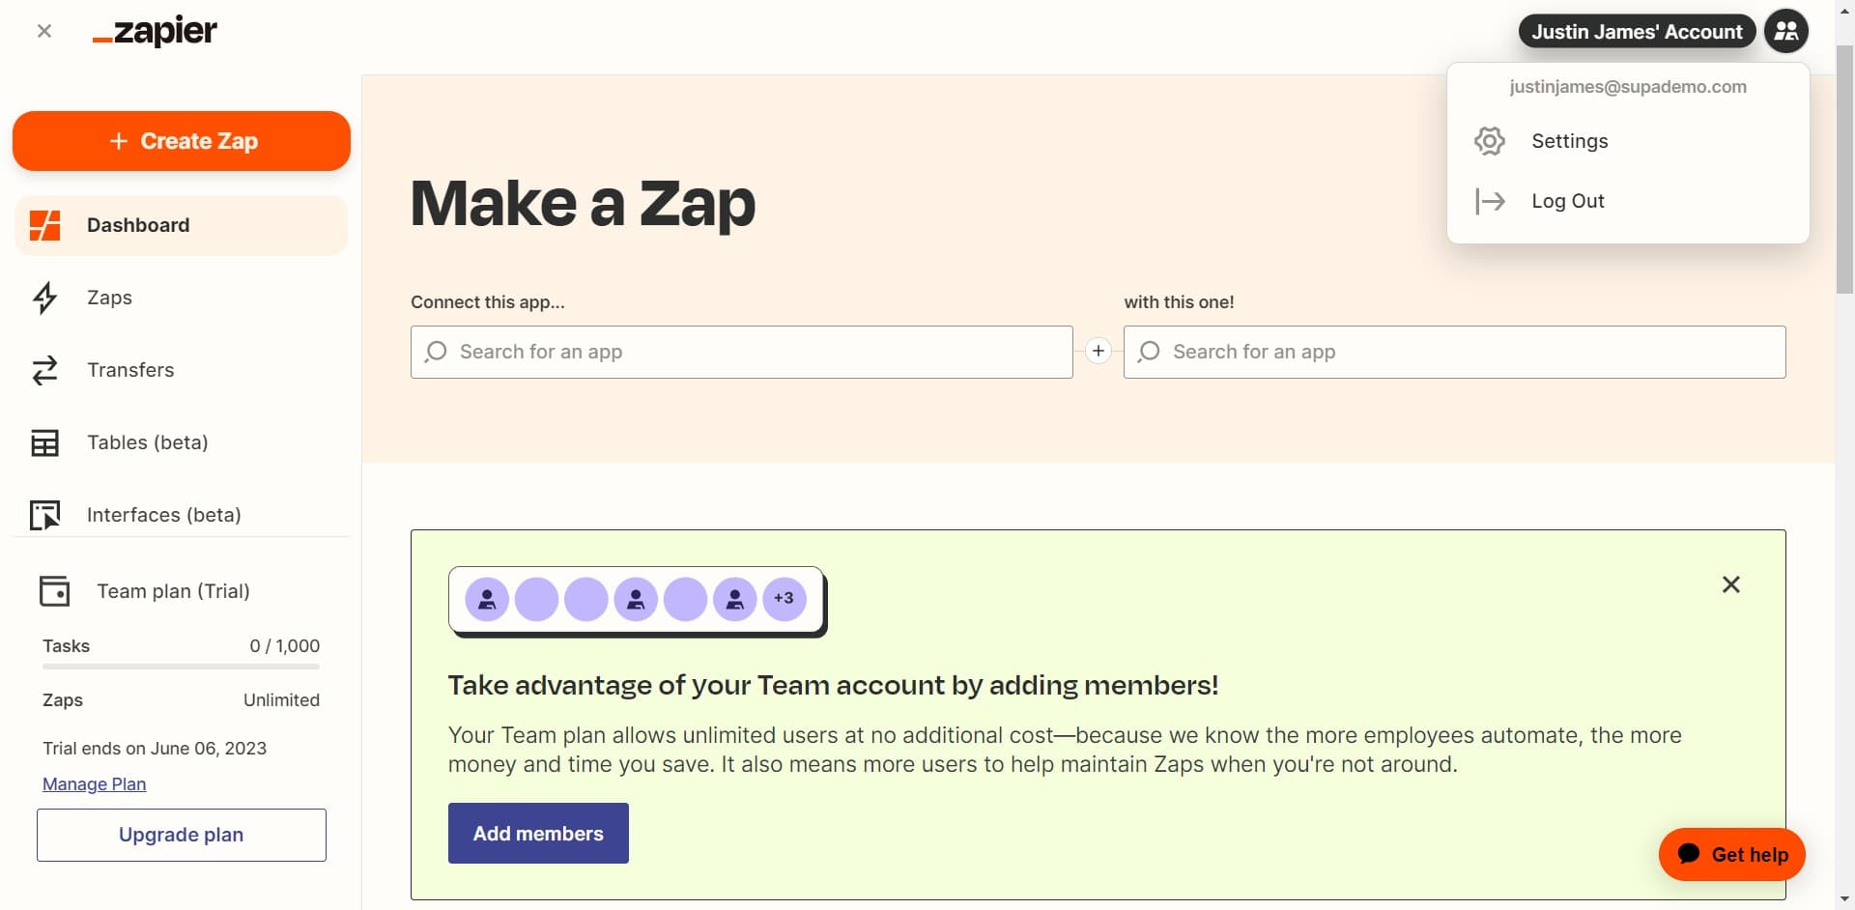Dismiss the Team account banner
1855x910 pixels.
pyautogui.click(x=1730, y=584)
